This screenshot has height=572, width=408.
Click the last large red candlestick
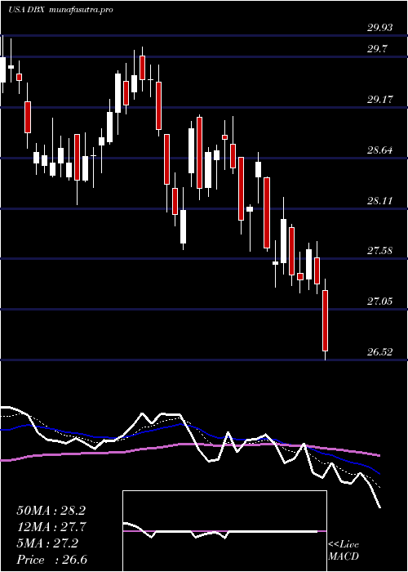(x=326, y=320)
